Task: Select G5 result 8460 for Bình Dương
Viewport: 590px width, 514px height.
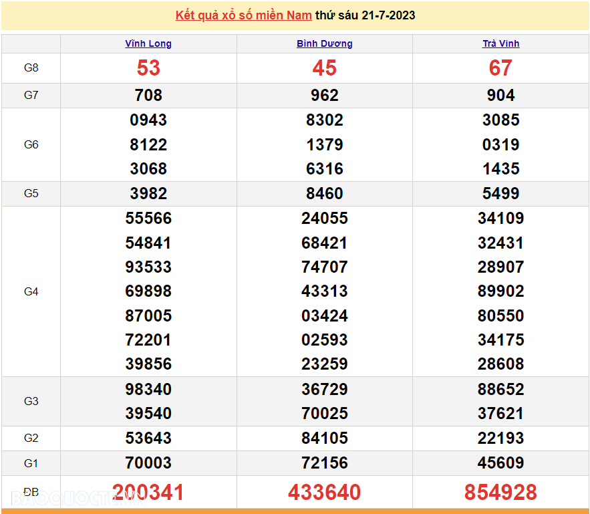Action: click(x=325, y=194)
